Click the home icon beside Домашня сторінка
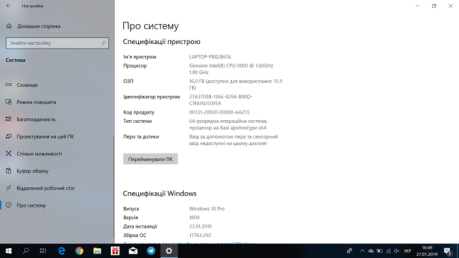459x258 pixels. click(9, 26)
